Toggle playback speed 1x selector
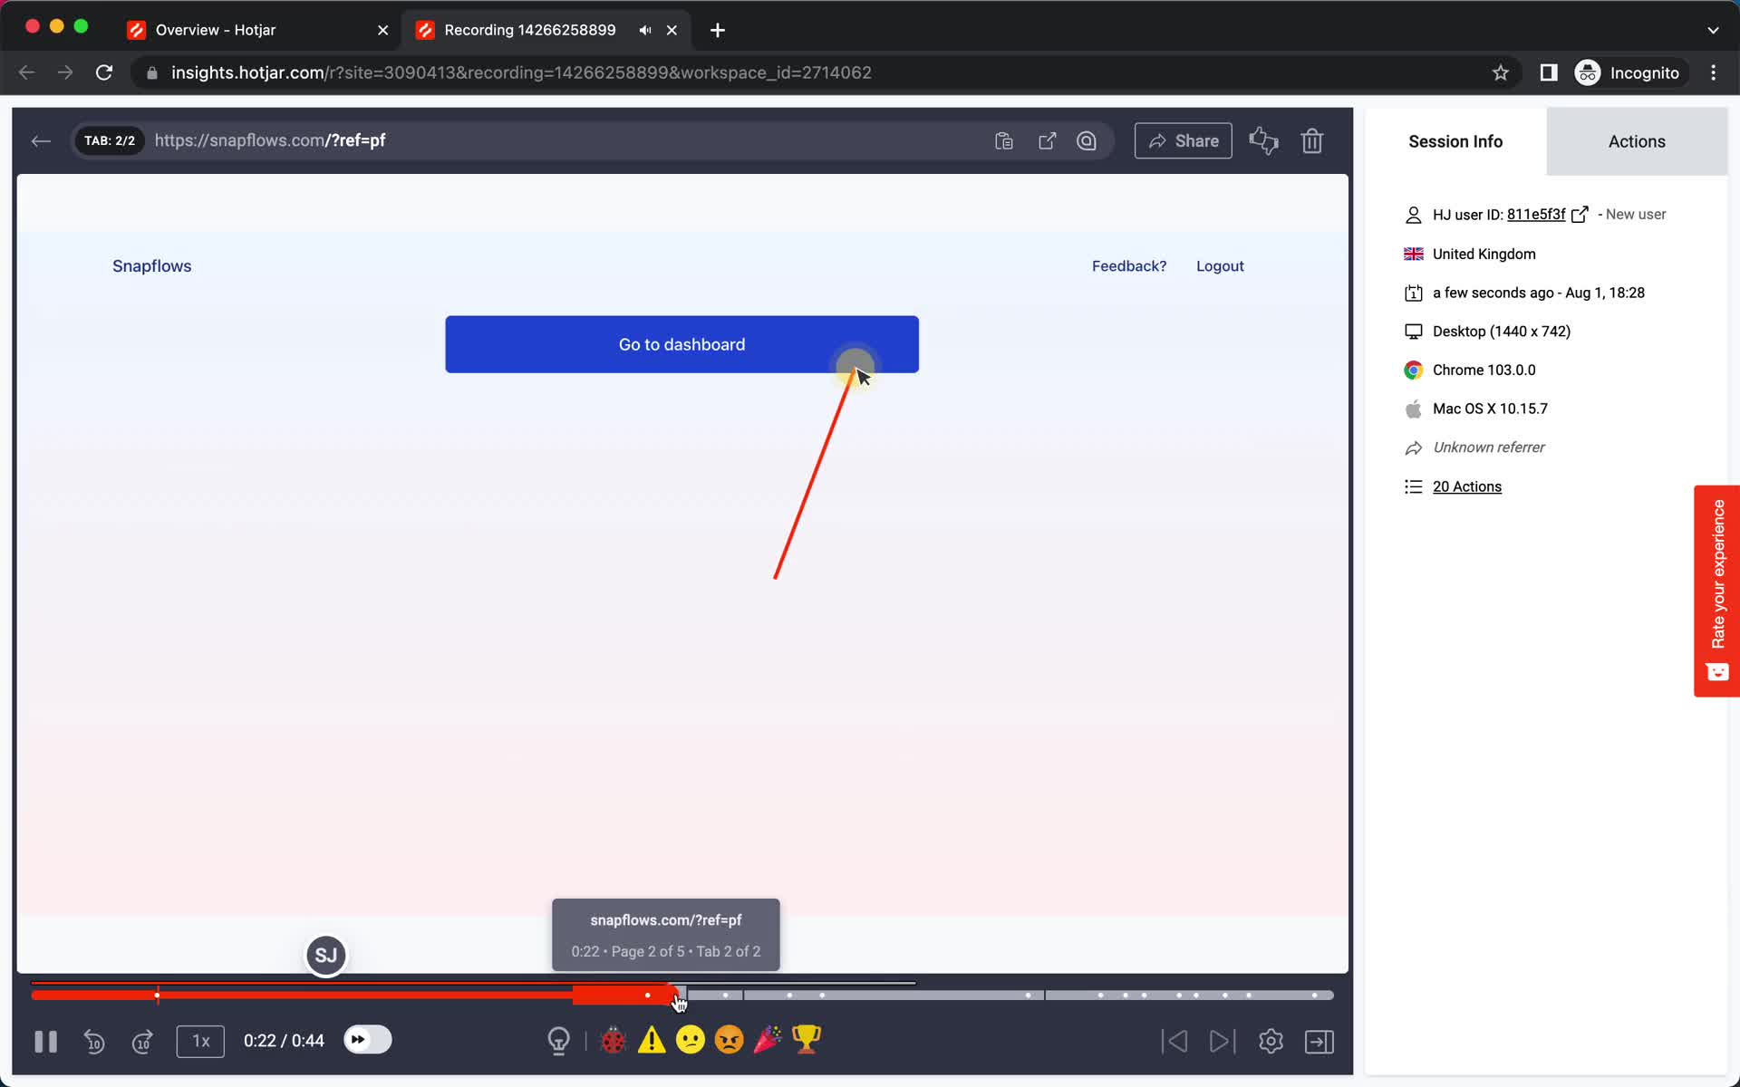The width and height of the screenshot is (1740, 1087). click(200, 1041)
